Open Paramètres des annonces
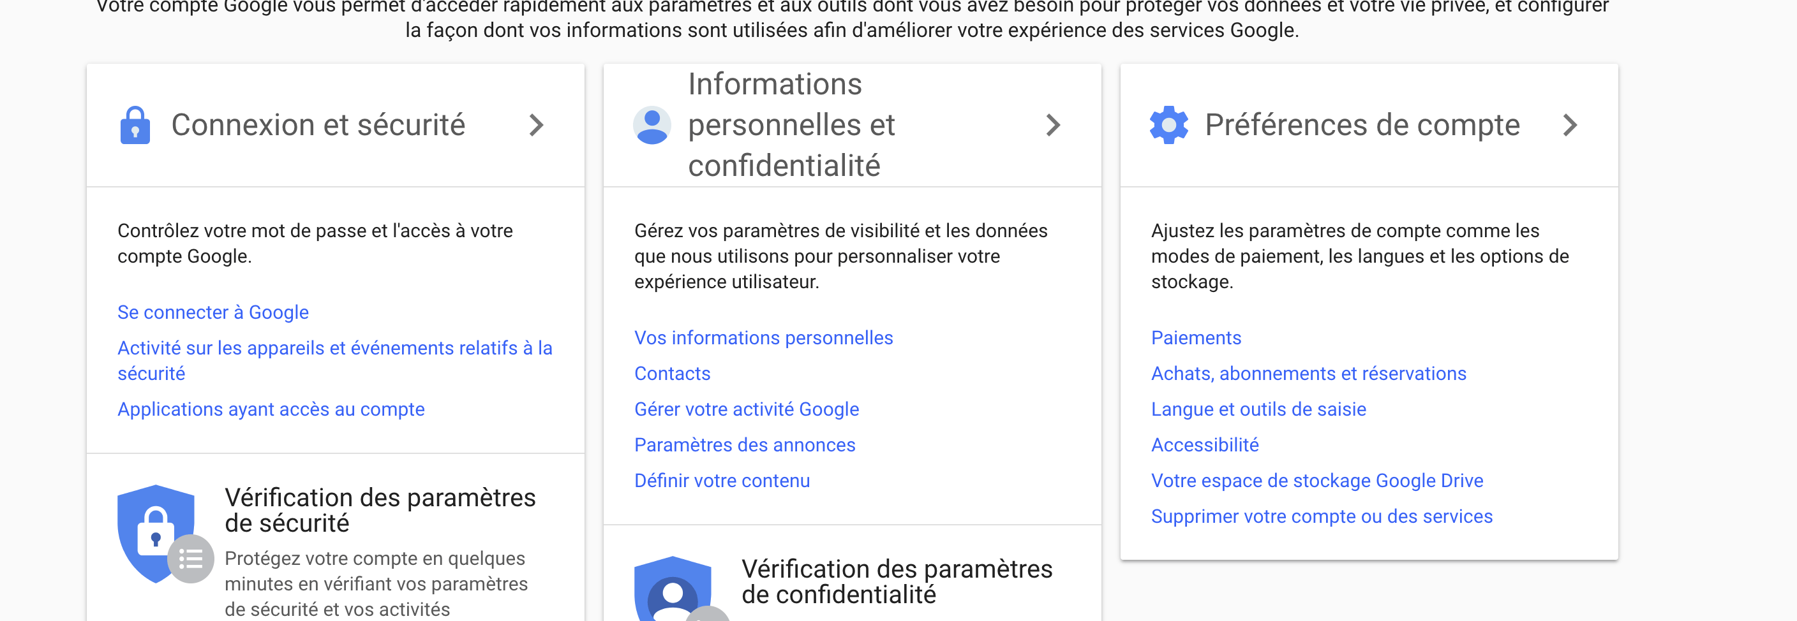The height and width of the screenshot is (621, 1797). [x=744, y=444]
